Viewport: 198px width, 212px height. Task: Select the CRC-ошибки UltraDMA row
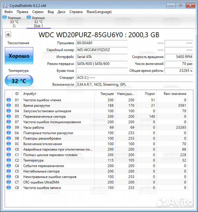click(x=96, y=182)
